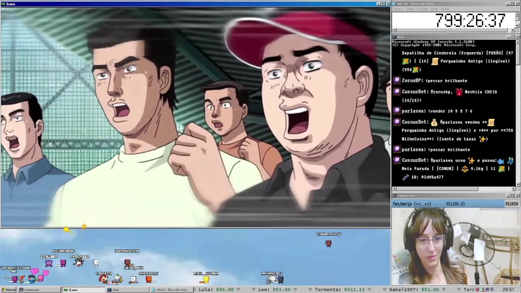Click the taskbar clock showing 20:51

click(x=508, y=290)
